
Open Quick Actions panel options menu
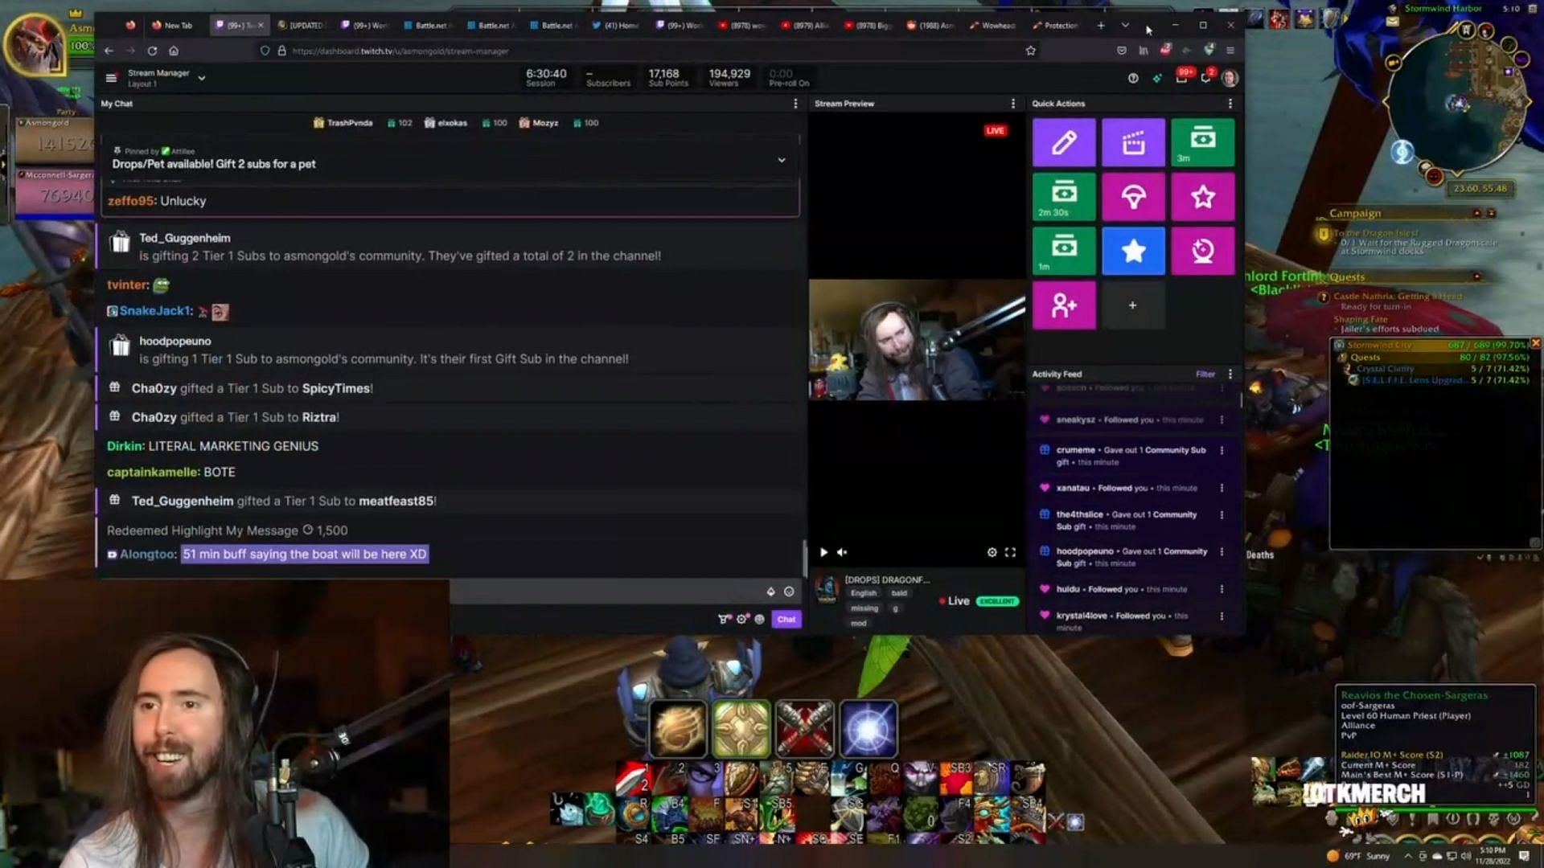click(x=1230, y=104)
